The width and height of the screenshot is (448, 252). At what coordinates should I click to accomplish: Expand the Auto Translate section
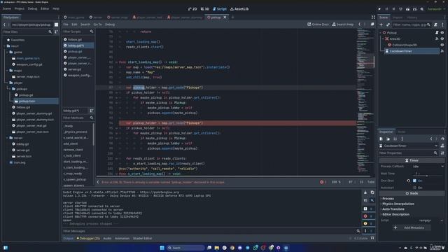click(x=393, y=209)
